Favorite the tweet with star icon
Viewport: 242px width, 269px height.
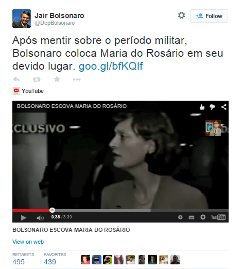point(57,79)
